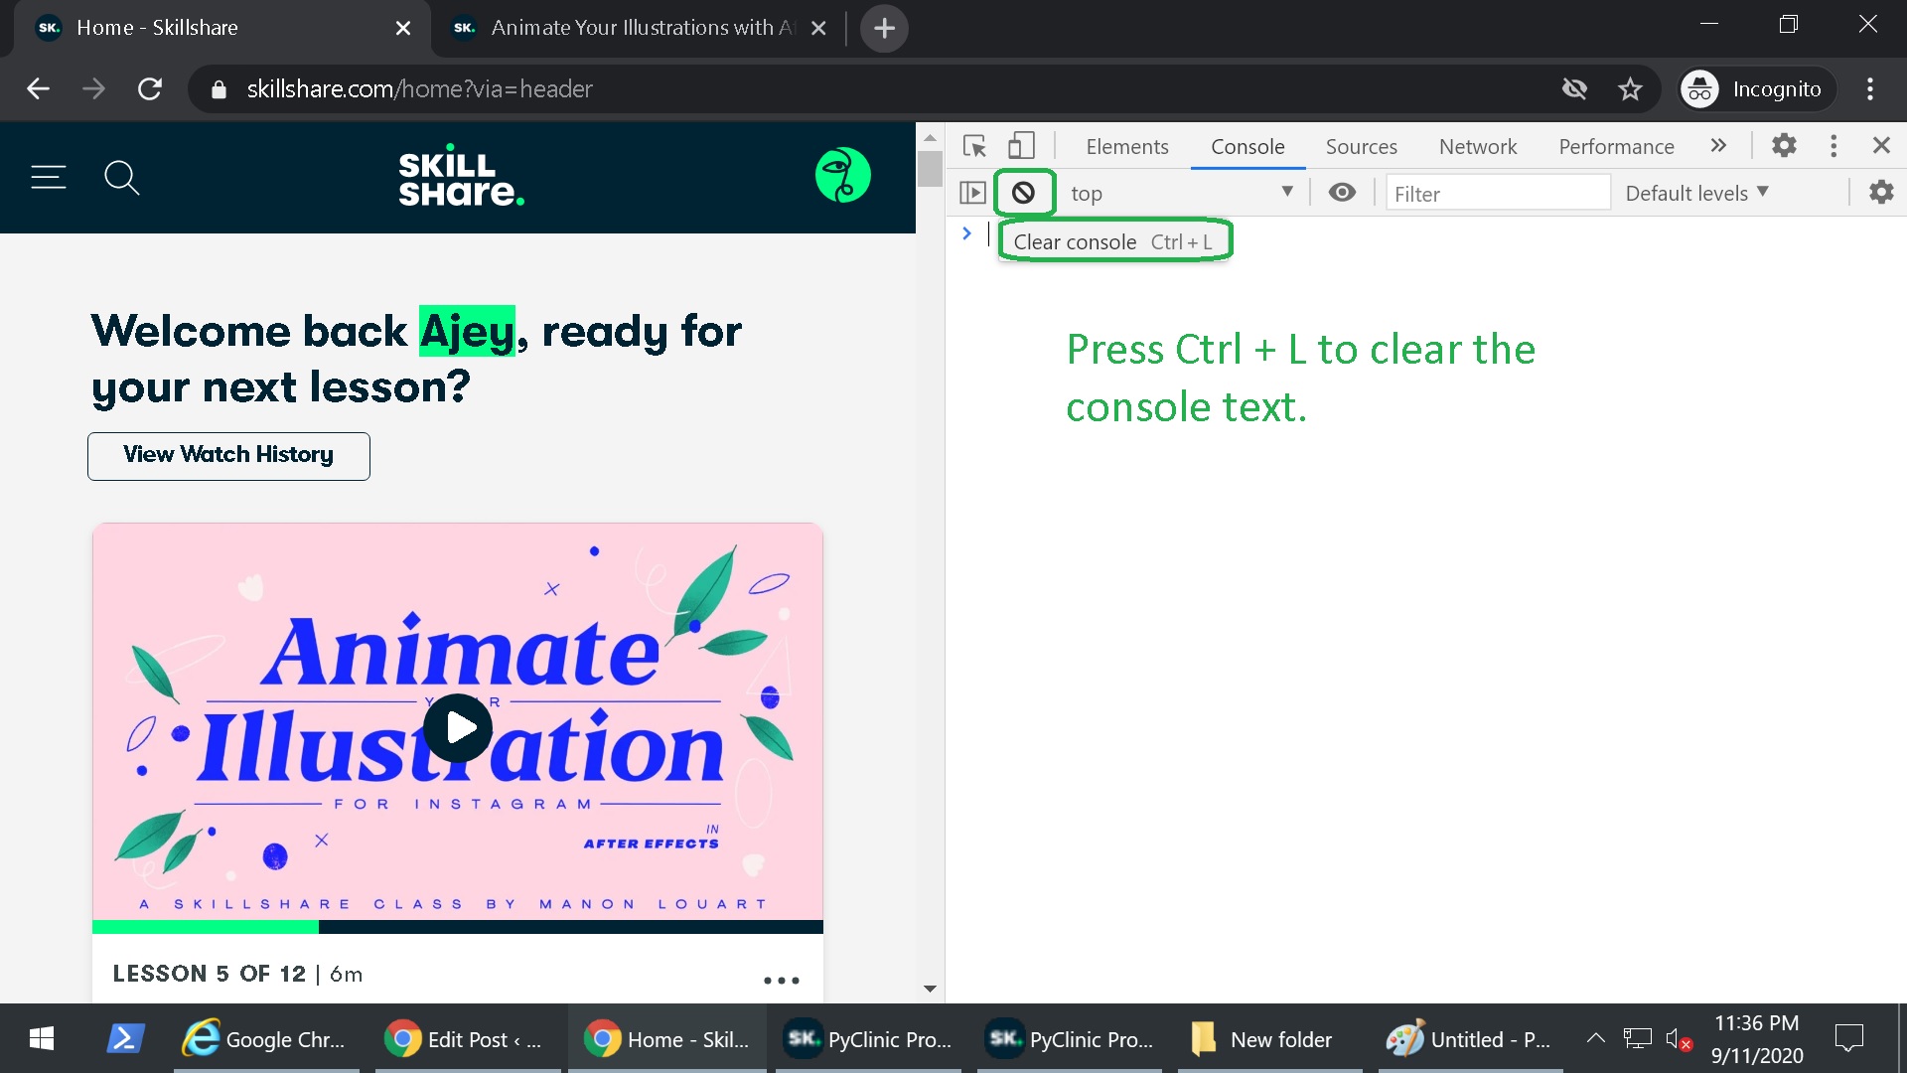Play the Animate Your Illustration video

pos(458,727)
